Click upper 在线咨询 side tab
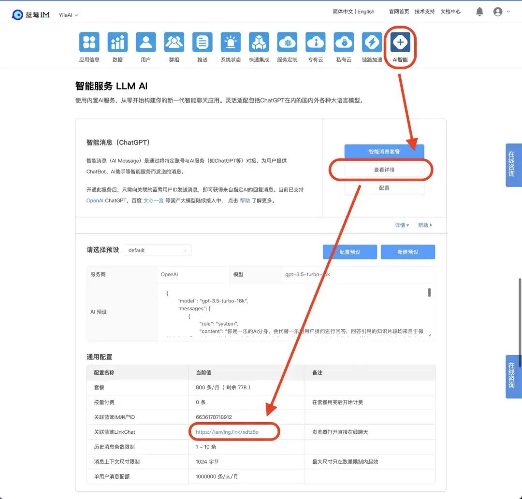This screenshot has height=499, width=522. point(513,165)
